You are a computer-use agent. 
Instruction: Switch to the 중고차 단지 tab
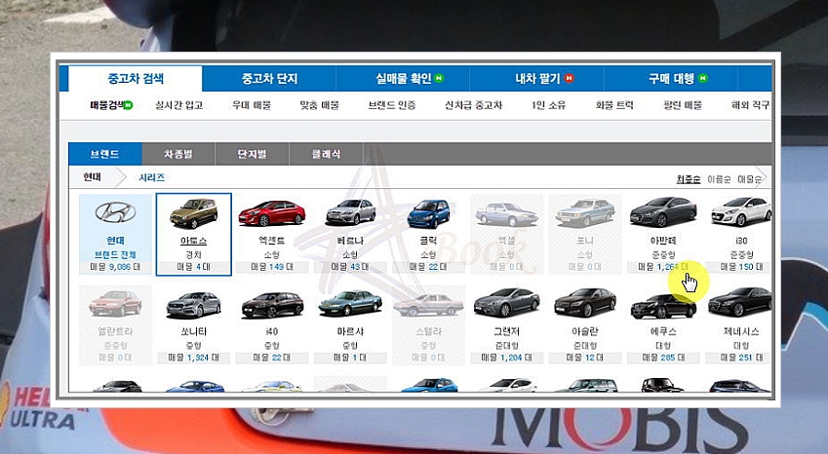(x=269, y=79)
